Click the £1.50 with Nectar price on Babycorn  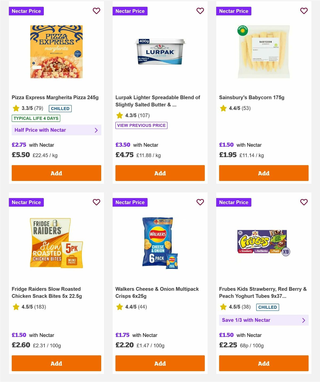pyautogui.click(x=226, y=145)
